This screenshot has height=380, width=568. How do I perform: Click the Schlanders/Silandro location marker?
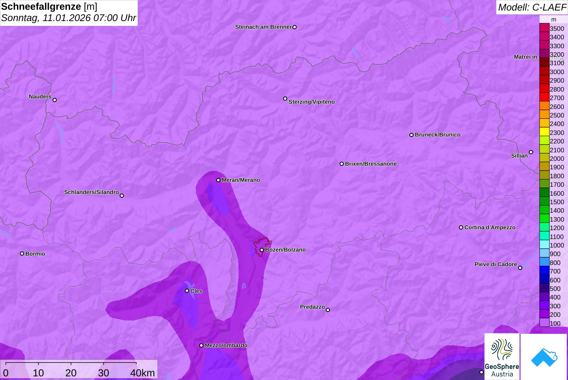click(122, 196)
